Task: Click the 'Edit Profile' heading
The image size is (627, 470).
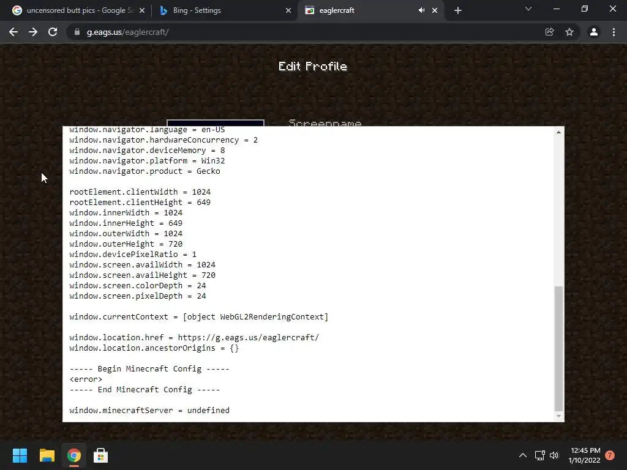Action: pos(313,66)
